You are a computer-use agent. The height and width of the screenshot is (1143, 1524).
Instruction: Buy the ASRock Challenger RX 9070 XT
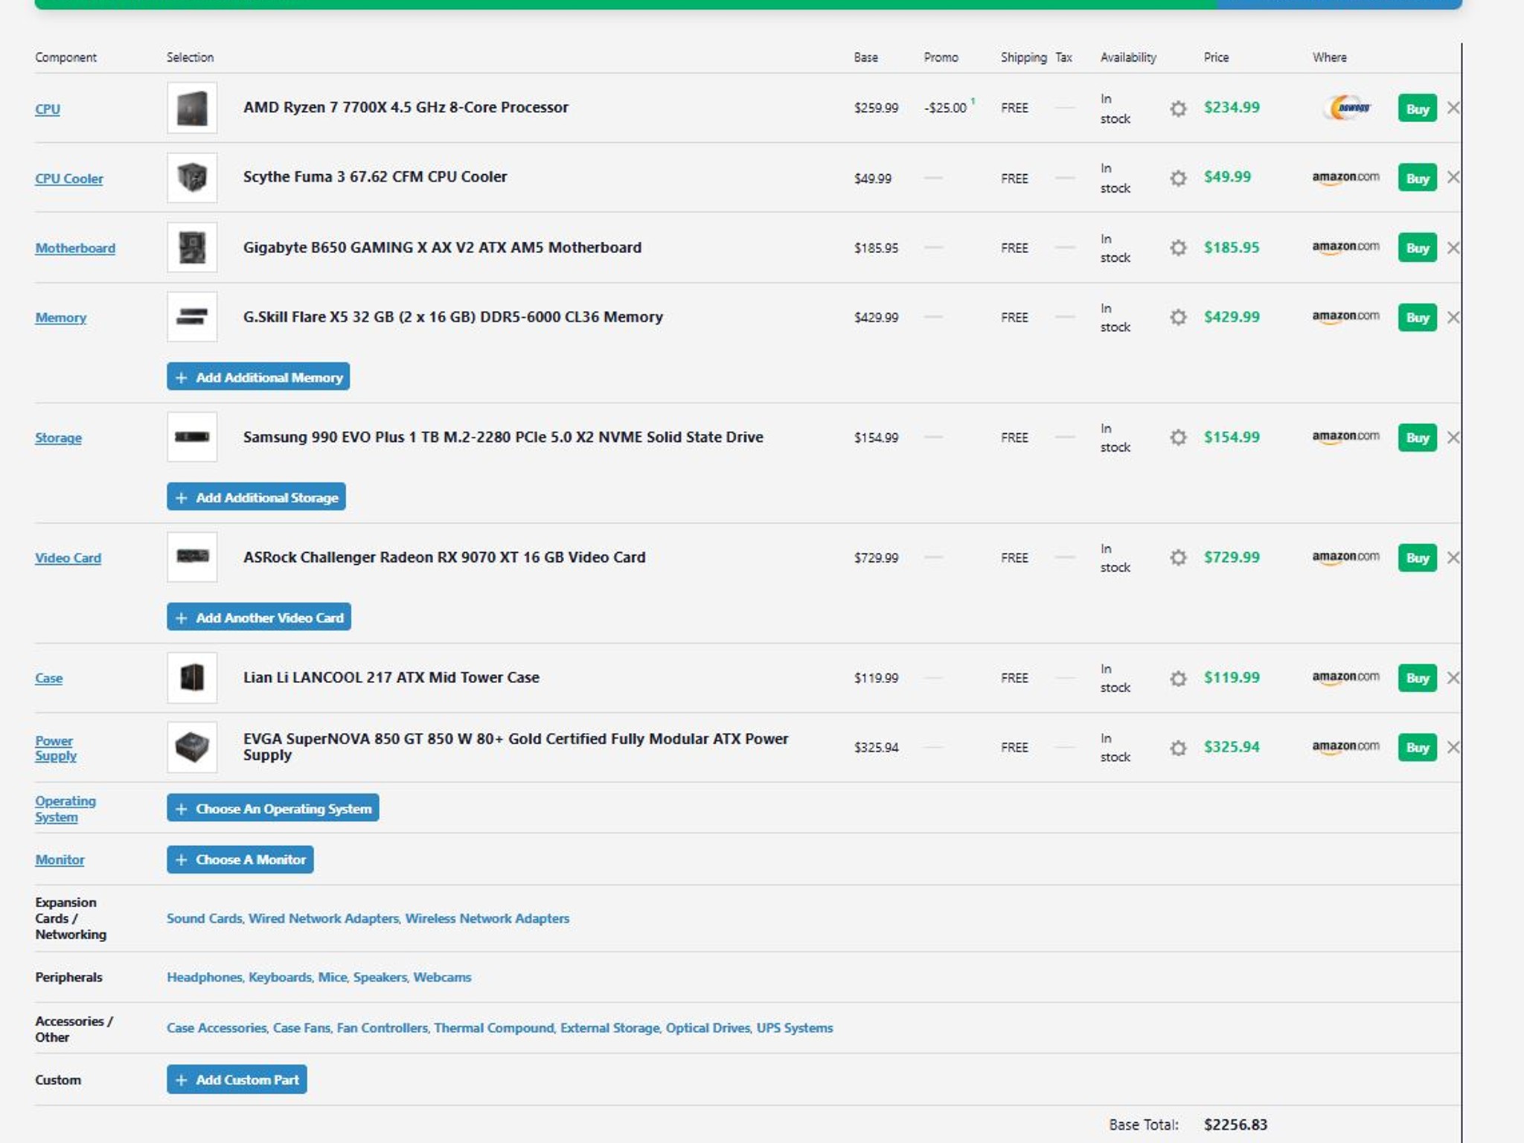pos(1417,558)
